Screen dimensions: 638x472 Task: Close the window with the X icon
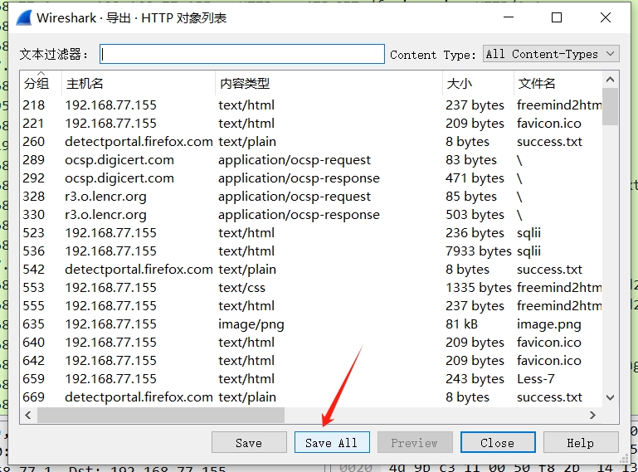[x=606, y=17]
